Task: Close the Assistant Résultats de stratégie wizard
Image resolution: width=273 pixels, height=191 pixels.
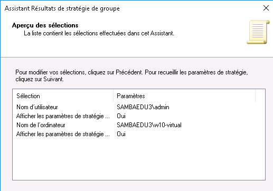Action: [266, 8]
